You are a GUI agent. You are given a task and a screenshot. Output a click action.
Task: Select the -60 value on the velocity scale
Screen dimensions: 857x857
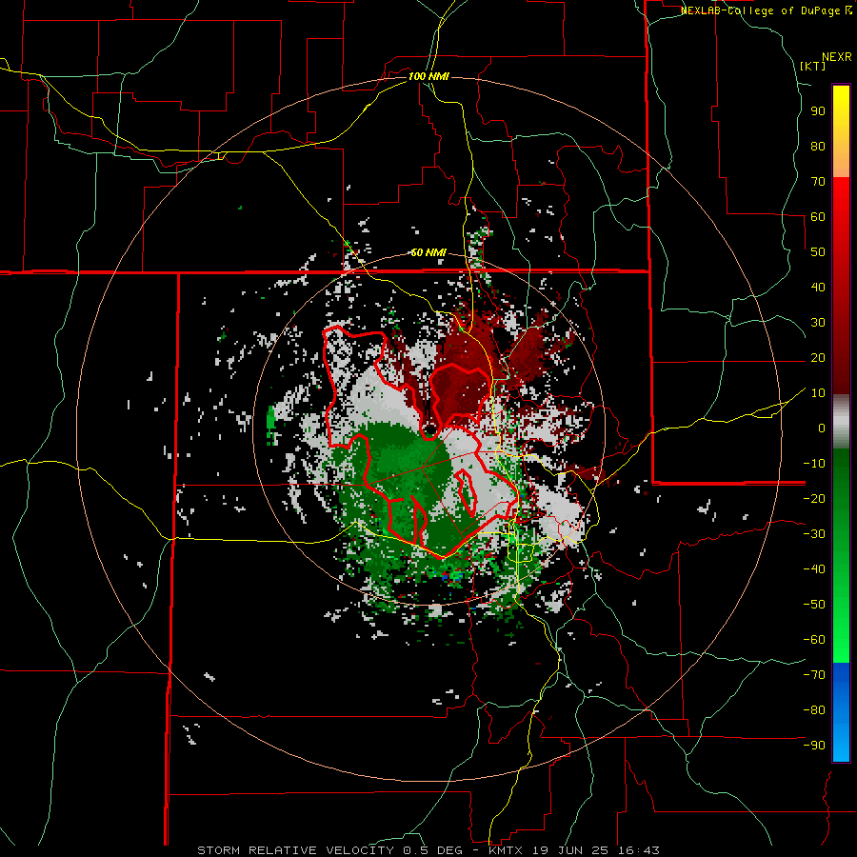pos(814,640)
